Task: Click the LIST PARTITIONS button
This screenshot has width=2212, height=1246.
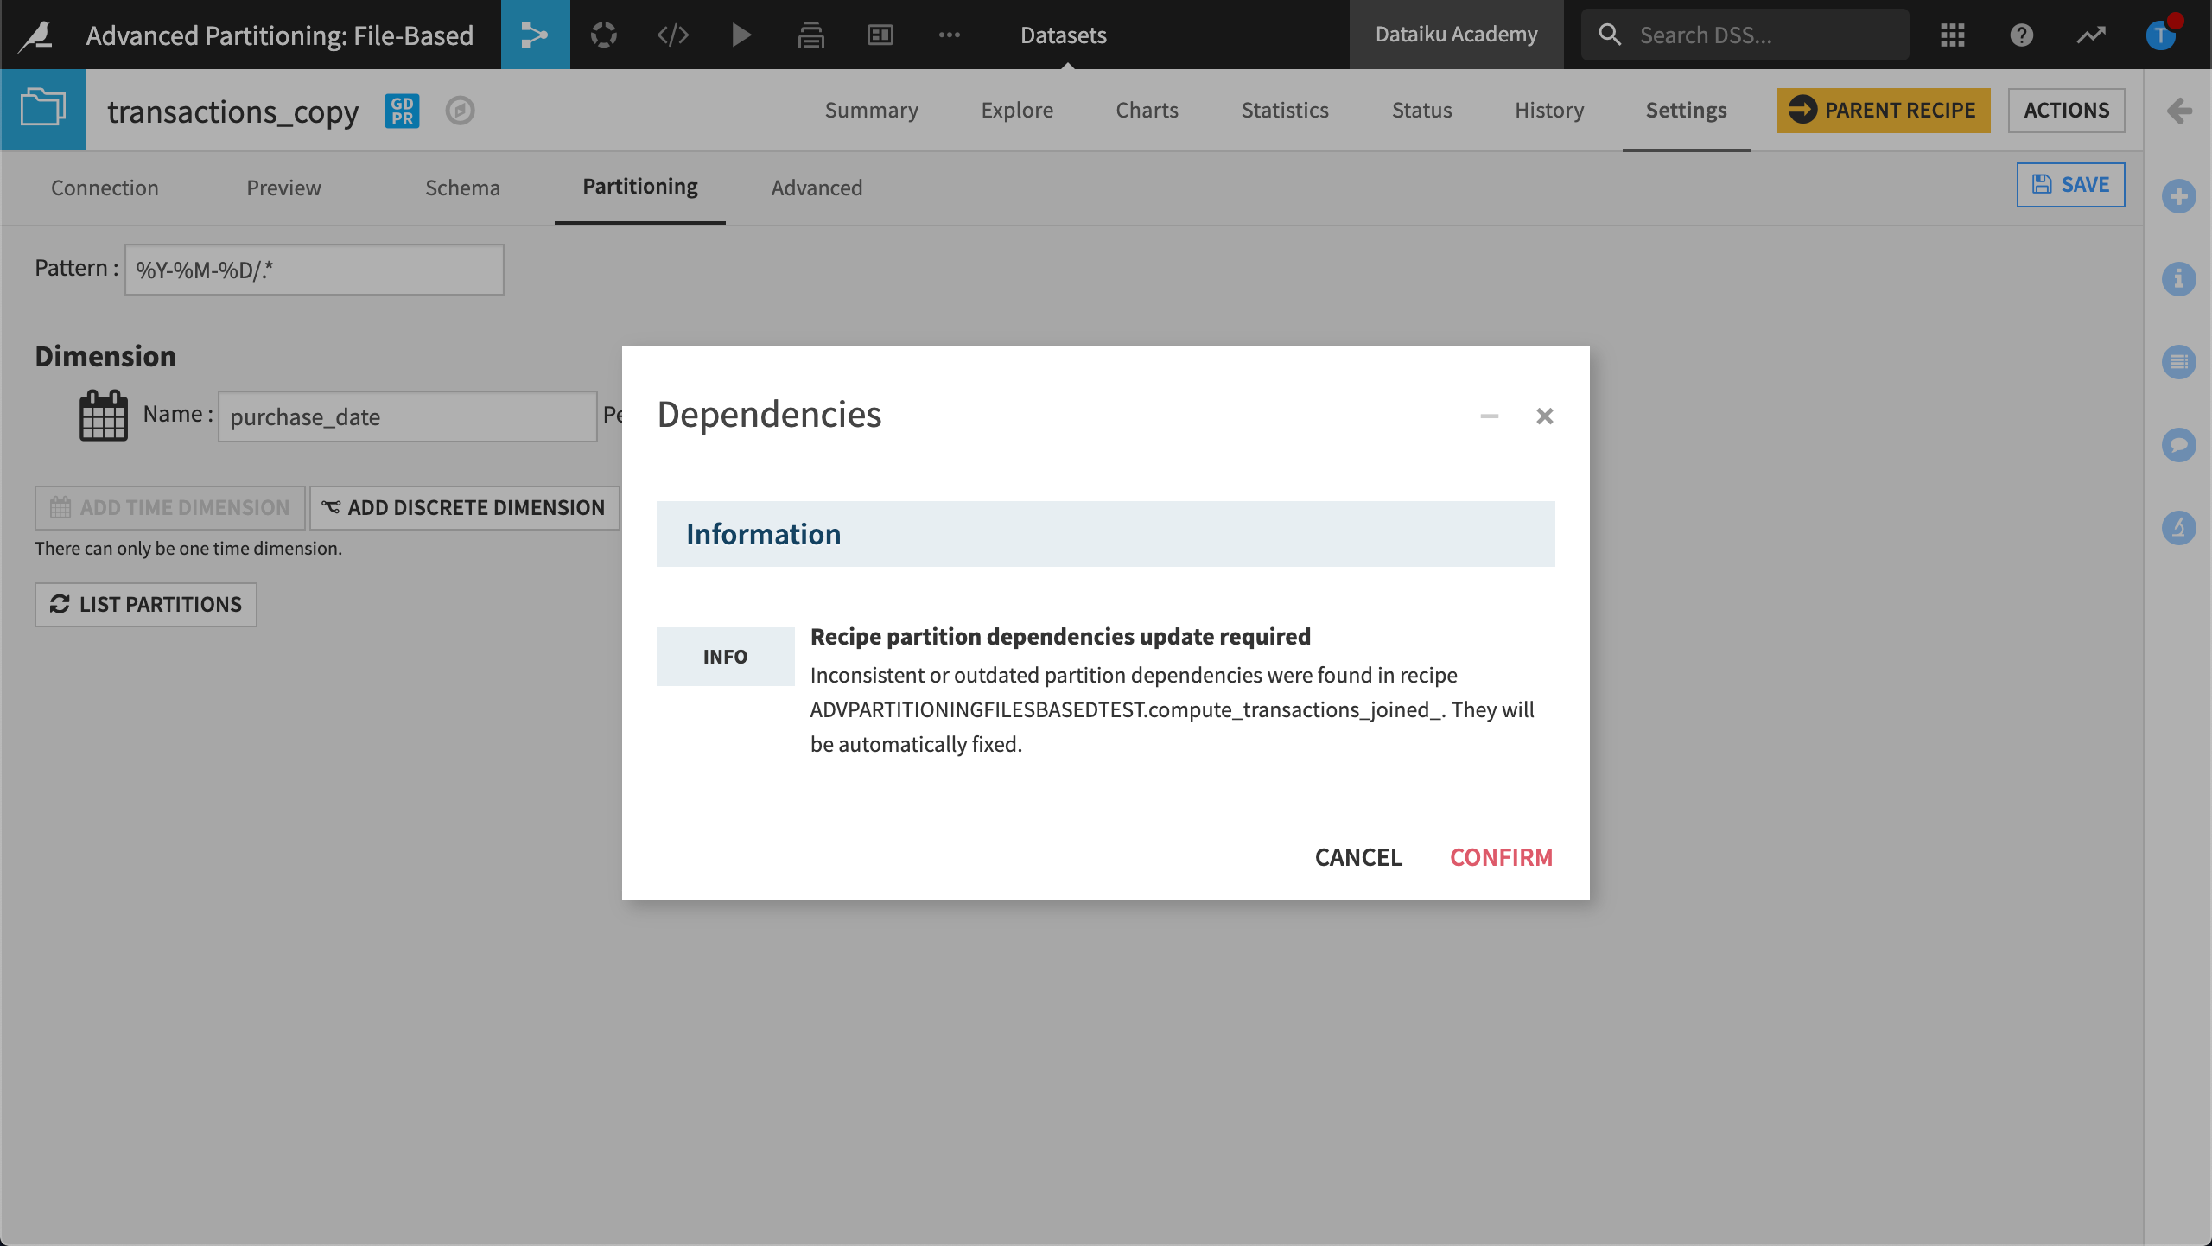Action: click(145, 604)
